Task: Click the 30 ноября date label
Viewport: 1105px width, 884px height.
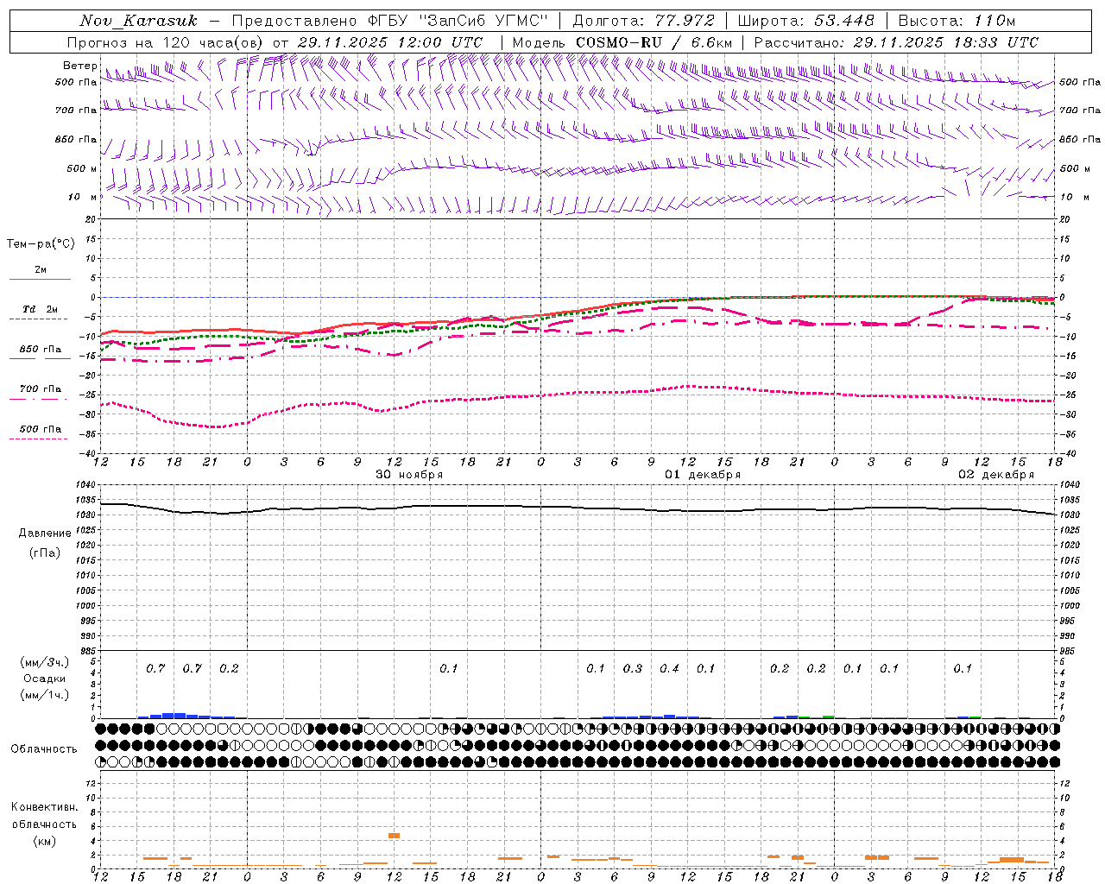Action: coord(408,474)
